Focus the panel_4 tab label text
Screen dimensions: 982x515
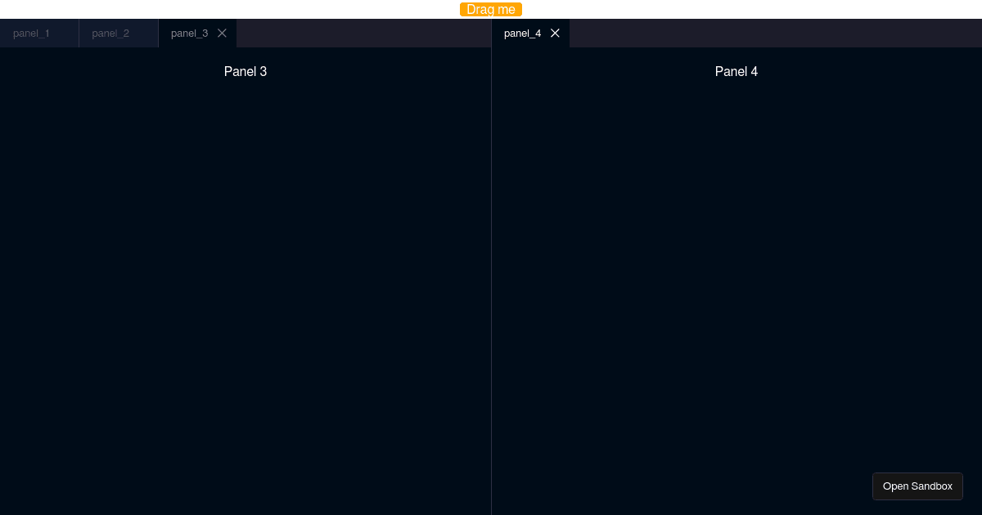522,34
